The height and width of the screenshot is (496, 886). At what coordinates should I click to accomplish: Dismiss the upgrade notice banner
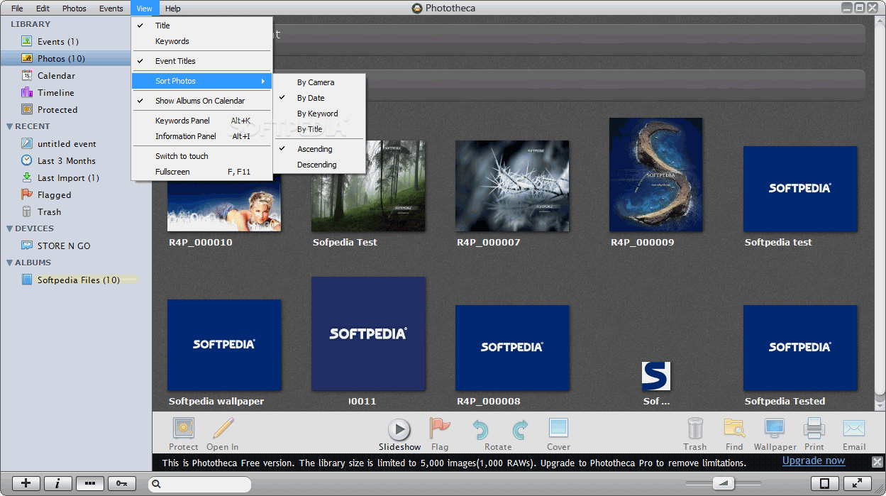877,462
